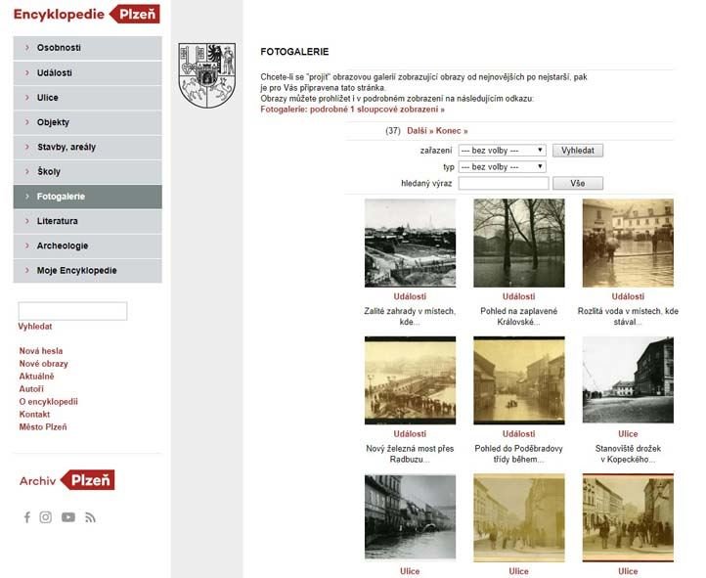Select Objekty in the sidebar menu
The height and width of the screenshot is (578, 706).
tap(87, 122)
